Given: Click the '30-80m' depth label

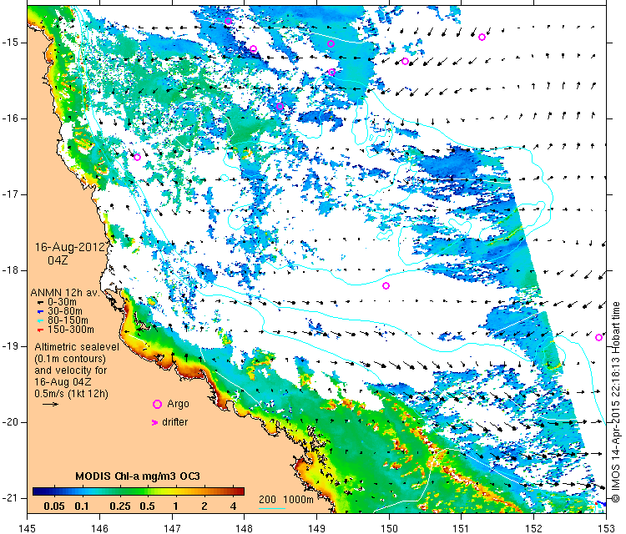Looking at the screenshot, I should tap(65, 311).
